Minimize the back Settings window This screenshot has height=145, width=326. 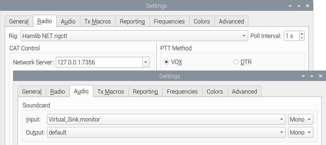[x=290, y=6]
